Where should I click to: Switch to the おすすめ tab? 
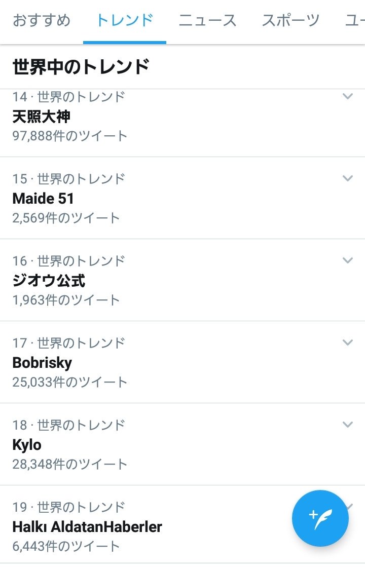pyautogui.click(x=42, y=21)
